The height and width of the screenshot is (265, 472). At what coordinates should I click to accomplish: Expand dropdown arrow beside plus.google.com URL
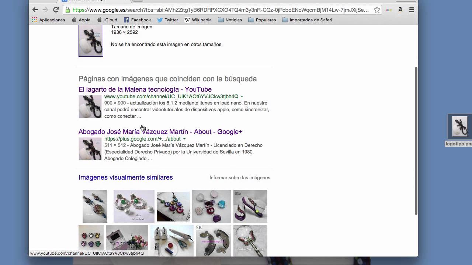[184, 139]
